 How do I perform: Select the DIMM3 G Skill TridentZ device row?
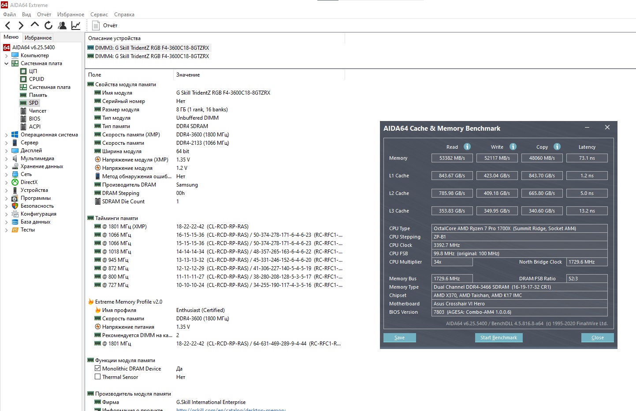pos(149,48)
